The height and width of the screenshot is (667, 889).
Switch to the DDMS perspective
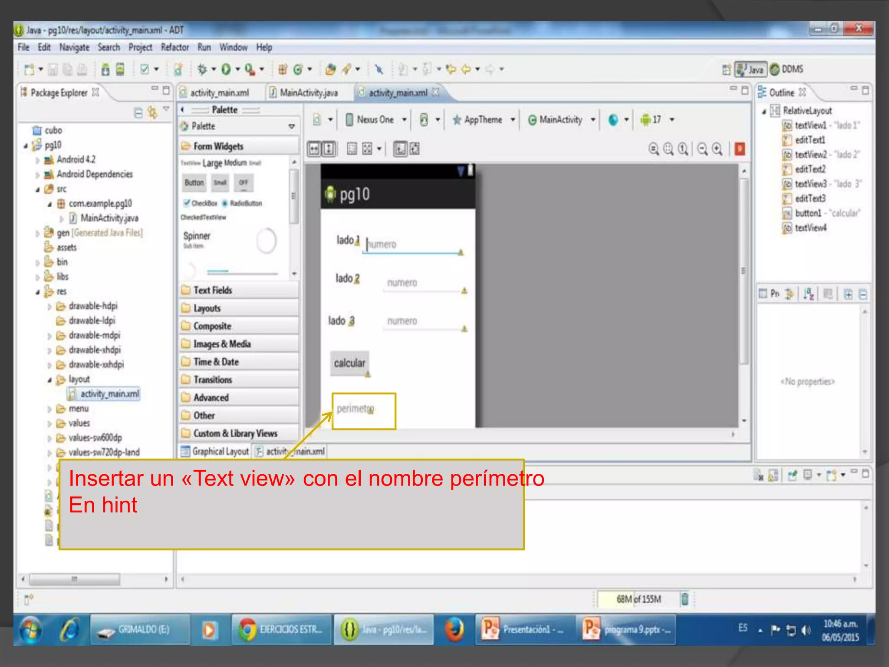tap(787, 69)
